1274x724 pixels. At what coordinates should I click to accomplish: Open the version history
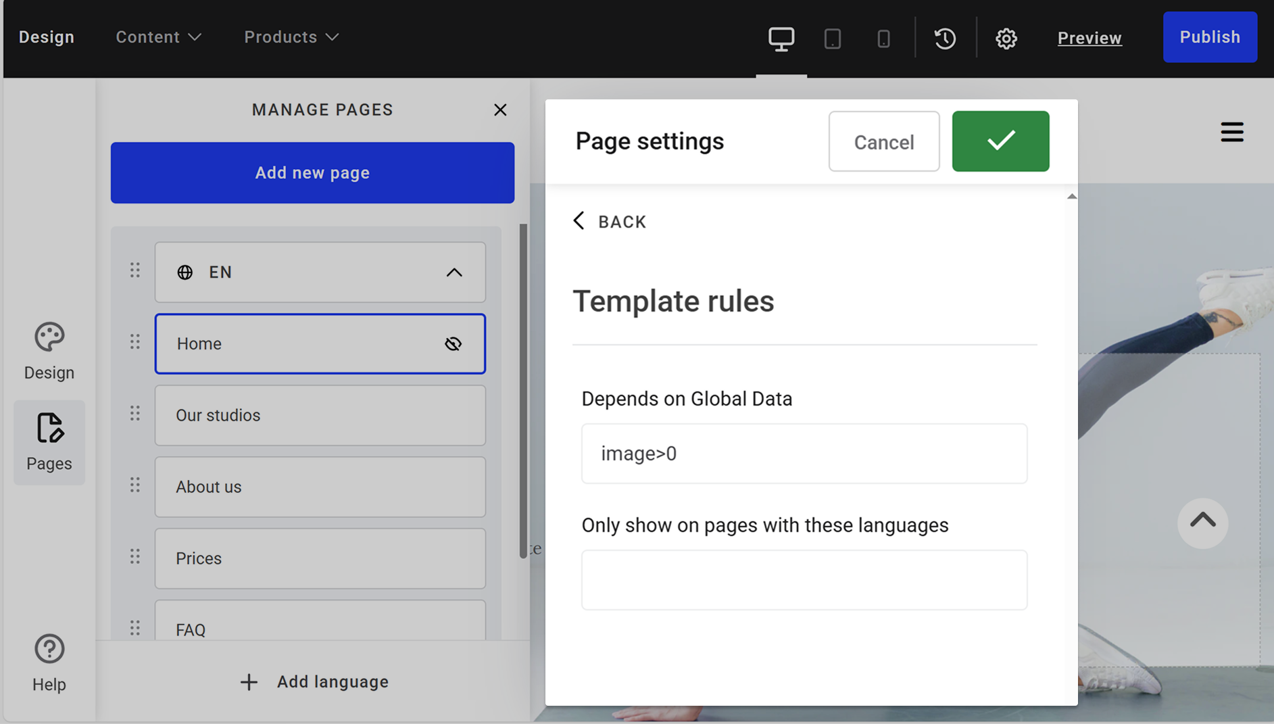[x=945, y=39]
